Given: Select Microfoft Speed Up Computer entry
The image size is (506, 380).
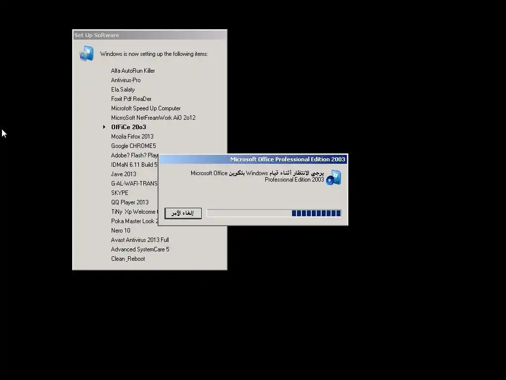Looking at the screenshot, I should pos(146,108).
